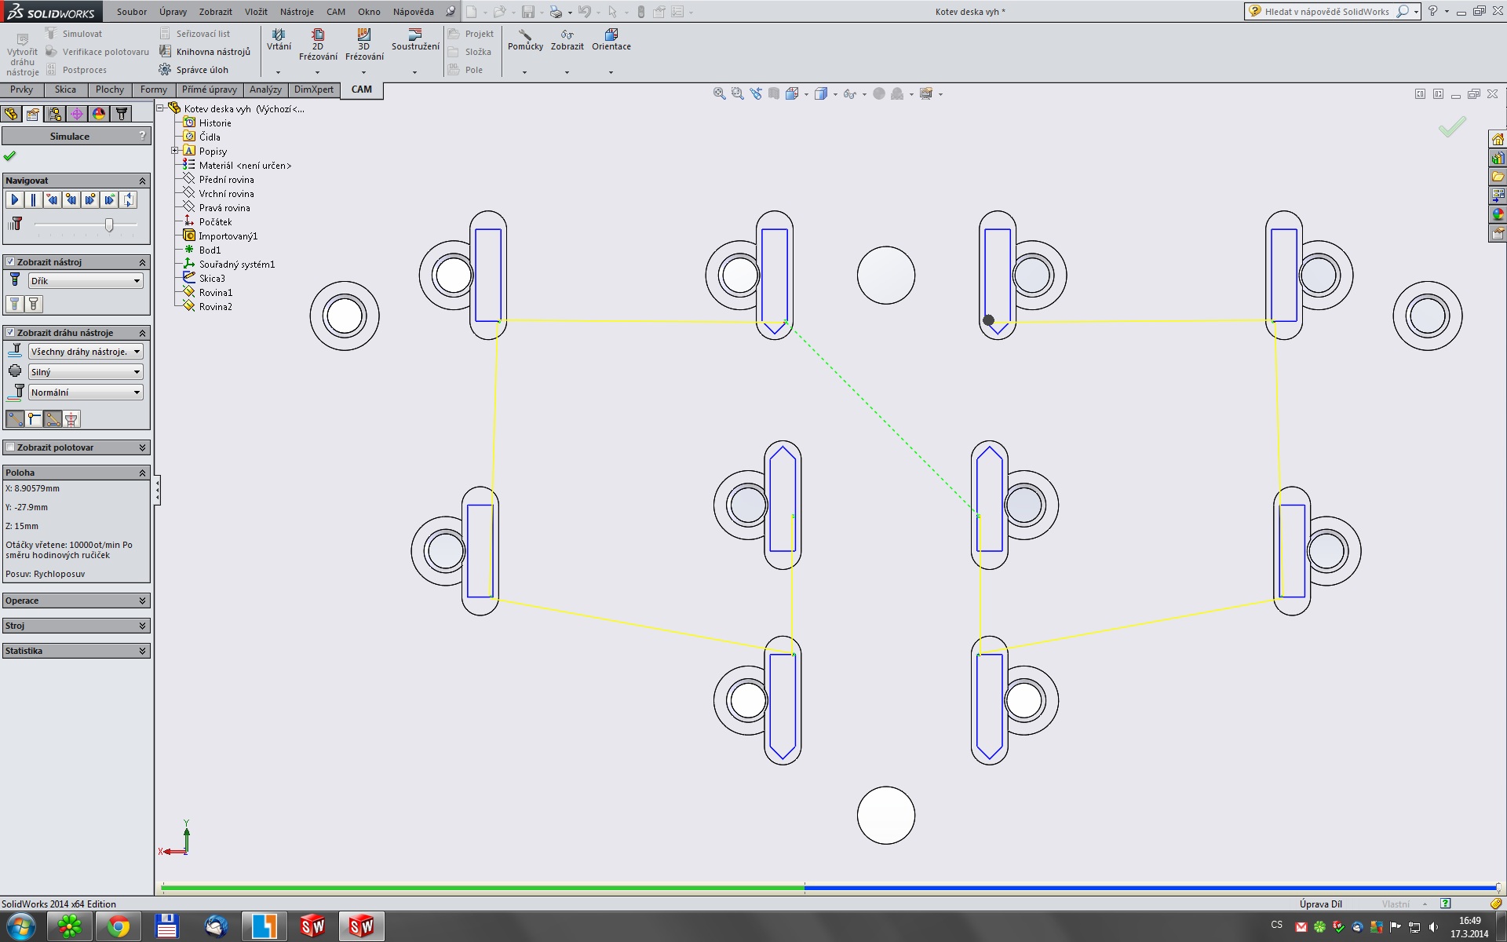
Task: Enable Zobrazit polotovar checkbox
Action: pyautogui.click(x=10, y=447)
